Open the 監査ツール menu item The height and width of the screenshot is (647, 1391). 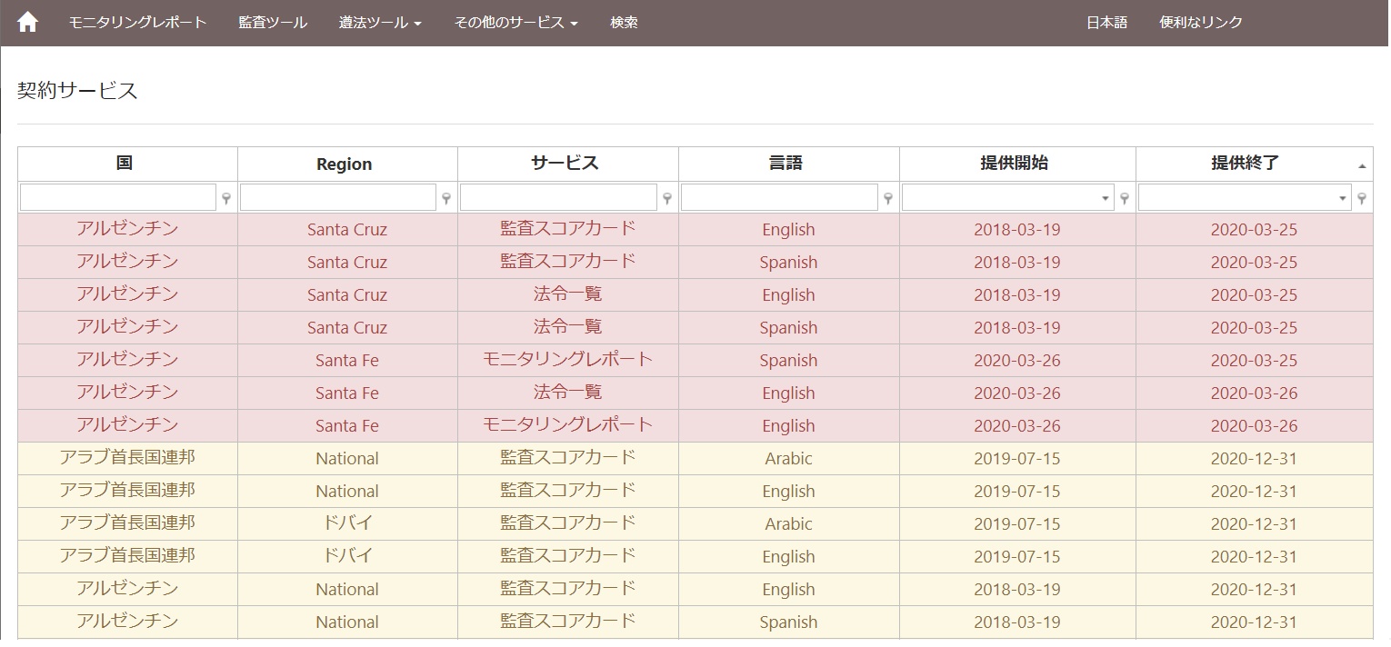273,23
